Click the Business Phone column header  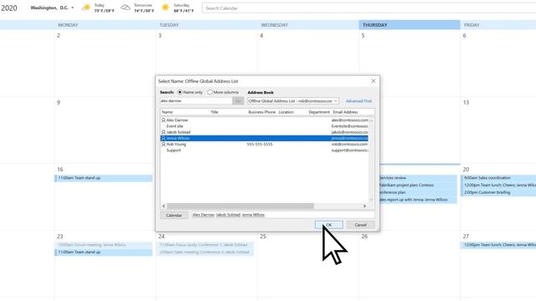pyautogui.click(x=261, y=112)
